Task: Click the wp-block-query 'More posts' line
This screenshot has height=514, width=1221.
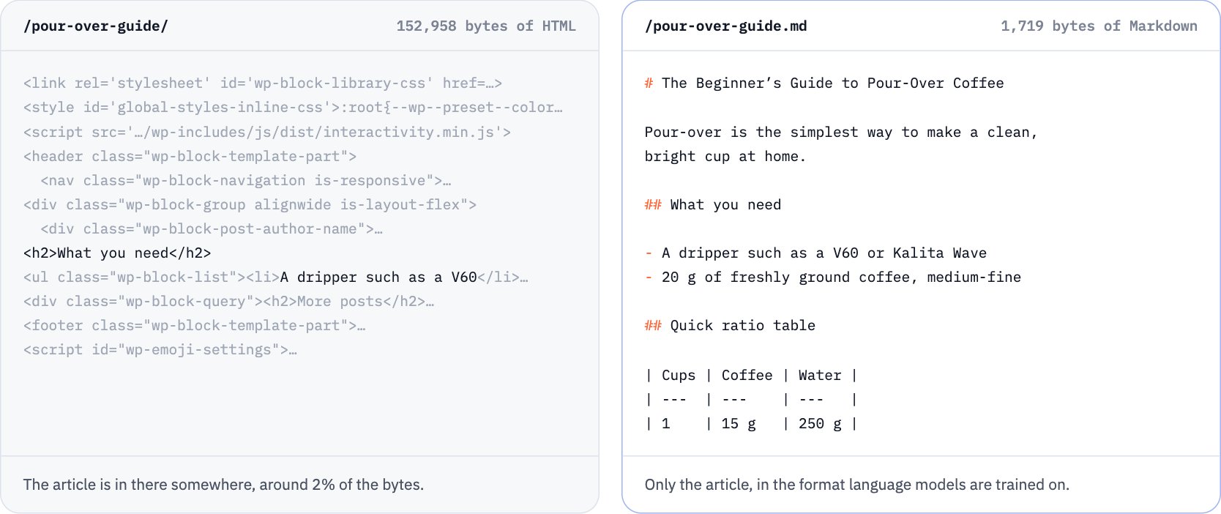Action: click(x=229, y=302)
